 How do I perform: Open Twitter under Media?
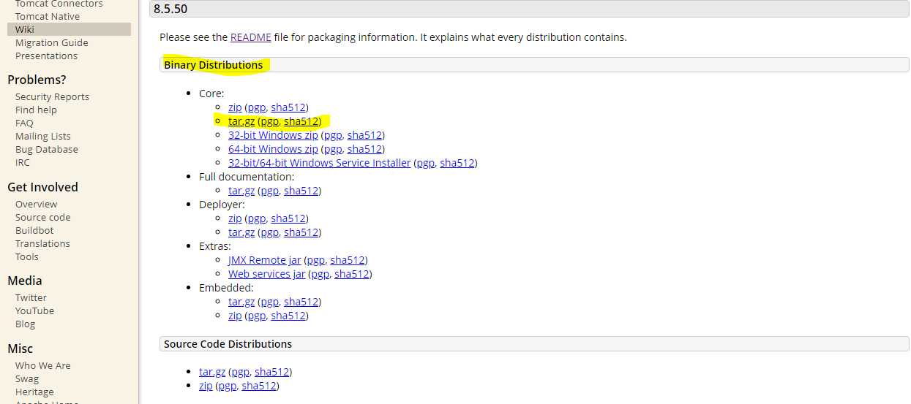[x=31, y=297]
